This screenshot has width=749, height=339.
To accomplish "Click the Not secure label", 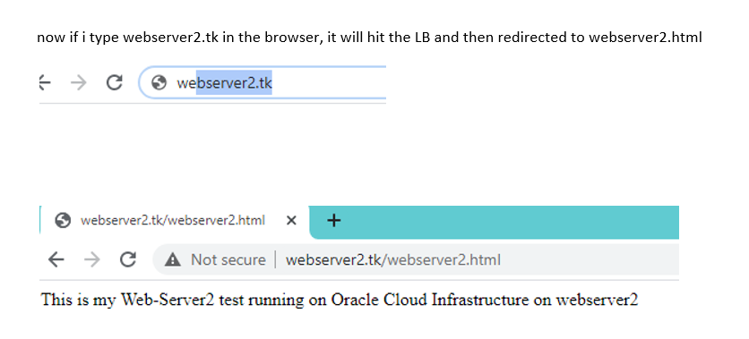I will click(x=228, y=260).
